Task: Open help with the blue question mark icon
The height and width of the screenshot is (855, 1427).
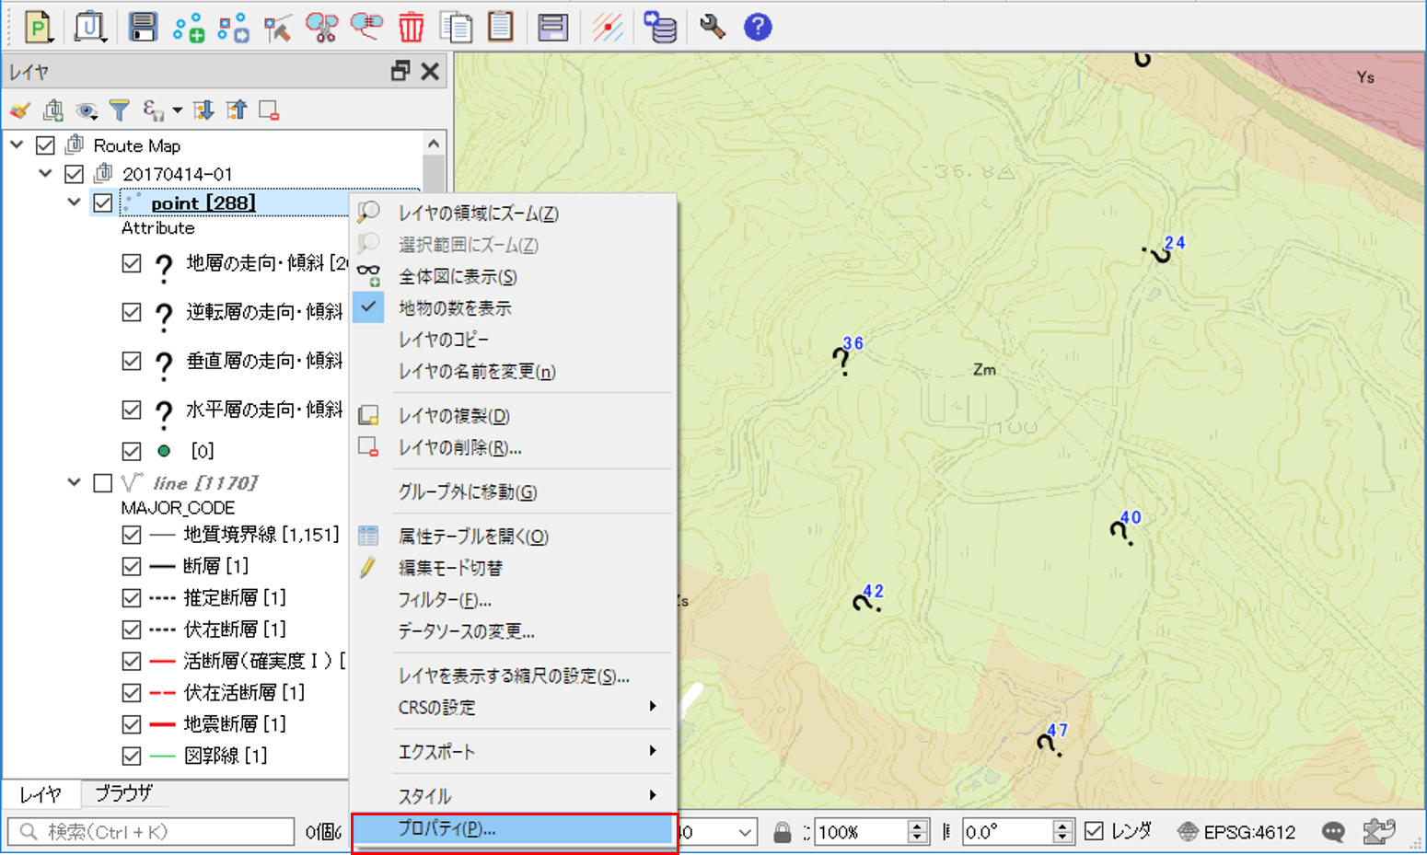Action: (x=757, y=28)
